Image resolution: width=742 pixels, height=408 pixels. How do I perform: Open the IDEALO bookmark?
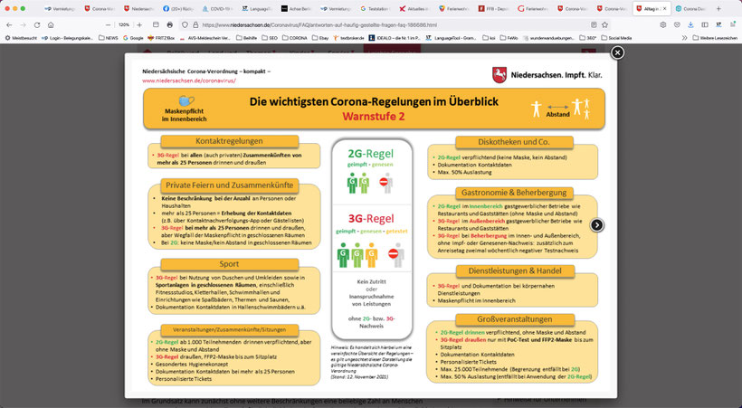395,38
